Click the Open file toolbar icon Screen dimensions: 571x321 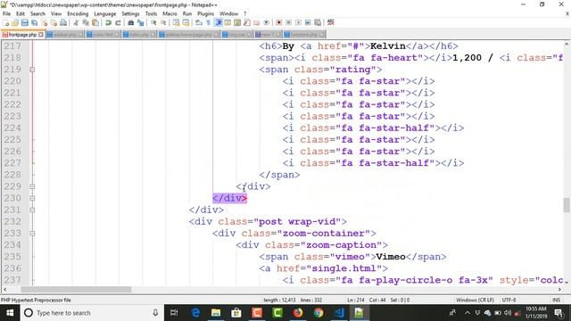click(x=15, y=22)
